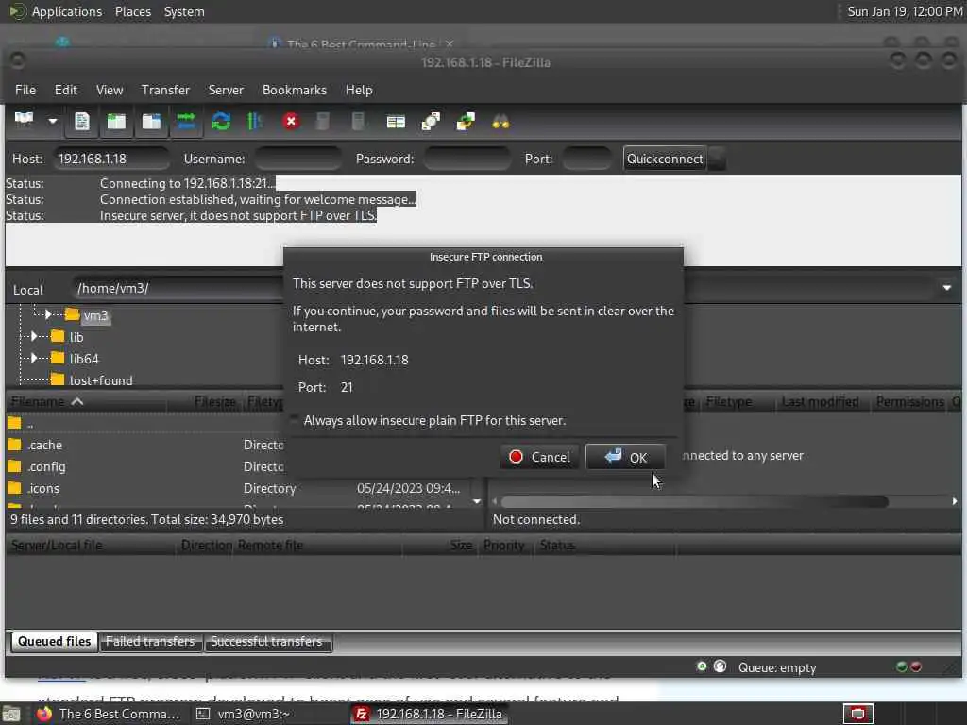Toggle the local directory tree icon
The width and height of the screenshot is (967, 725).
116,122
